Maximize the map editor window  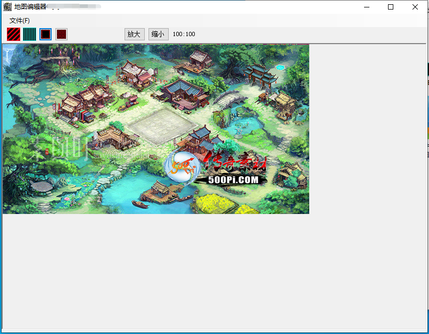pos(391,7)
